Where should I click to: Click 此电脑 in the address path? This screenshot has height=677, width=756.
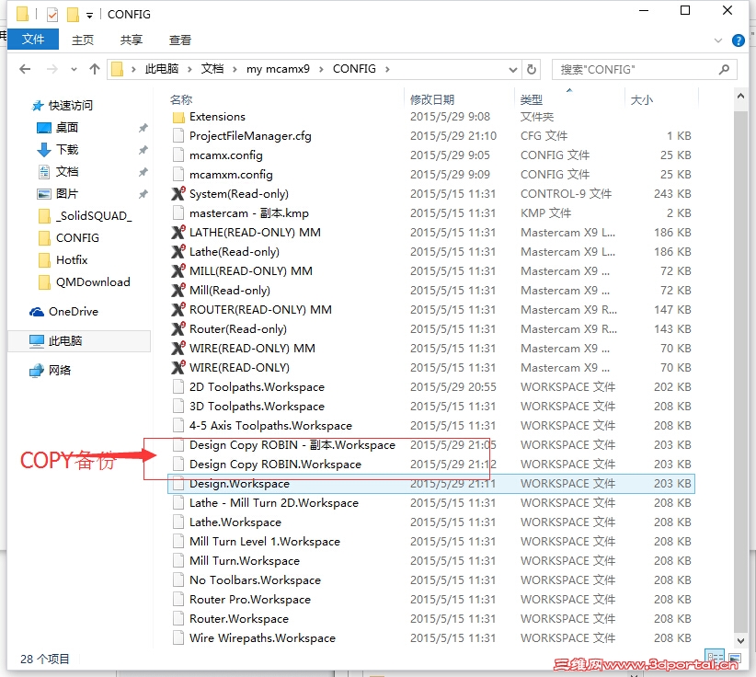(x=162, y=69)
